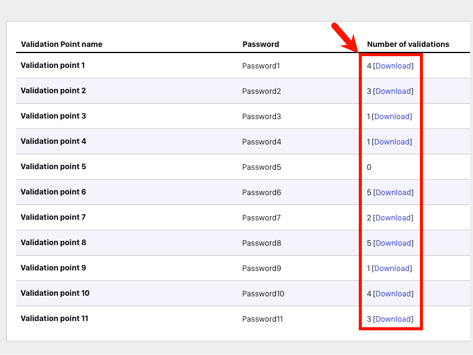Click the Password1 cell
The width and height of the screenshot is (473, 355).
261,65
